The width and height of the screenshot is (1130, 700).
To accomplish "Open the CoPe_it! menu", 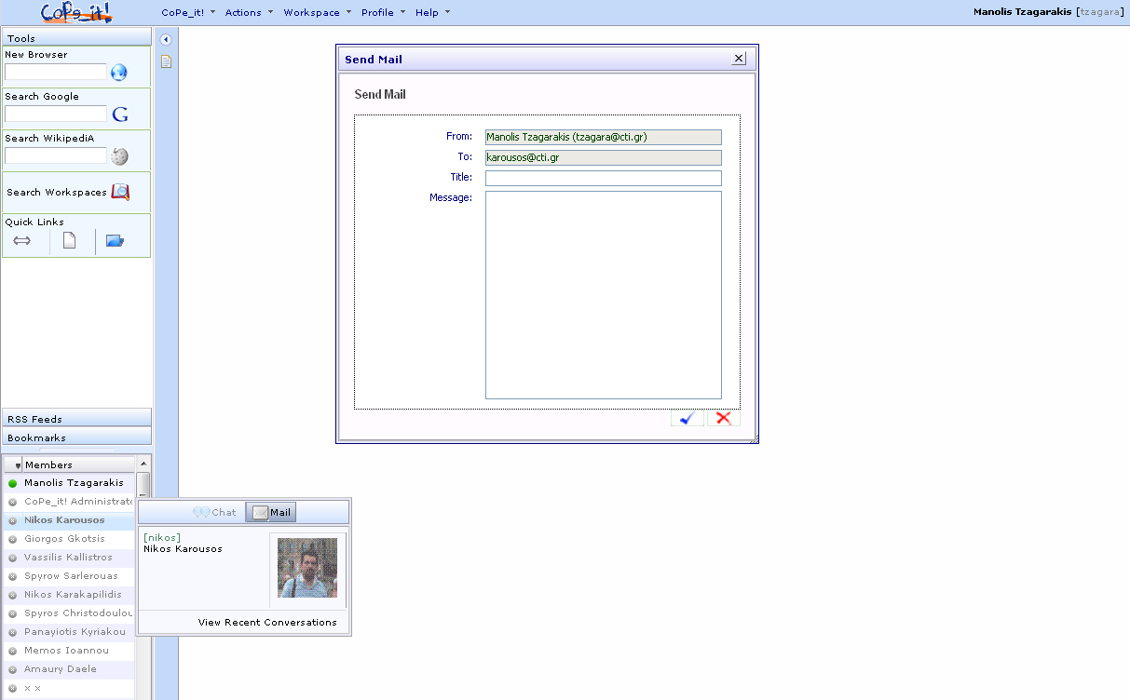I will pyautogui.click(x=188, y=12).
